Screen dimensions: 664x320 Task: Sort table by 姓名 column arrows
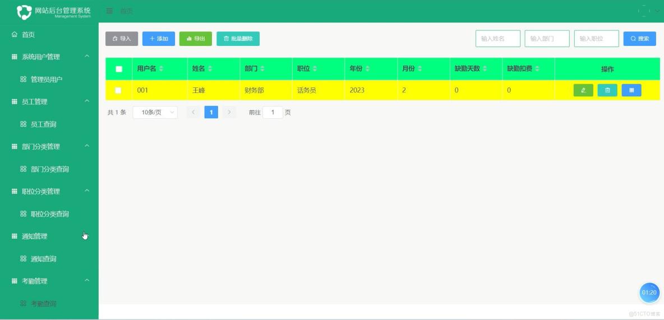point(210,68)
